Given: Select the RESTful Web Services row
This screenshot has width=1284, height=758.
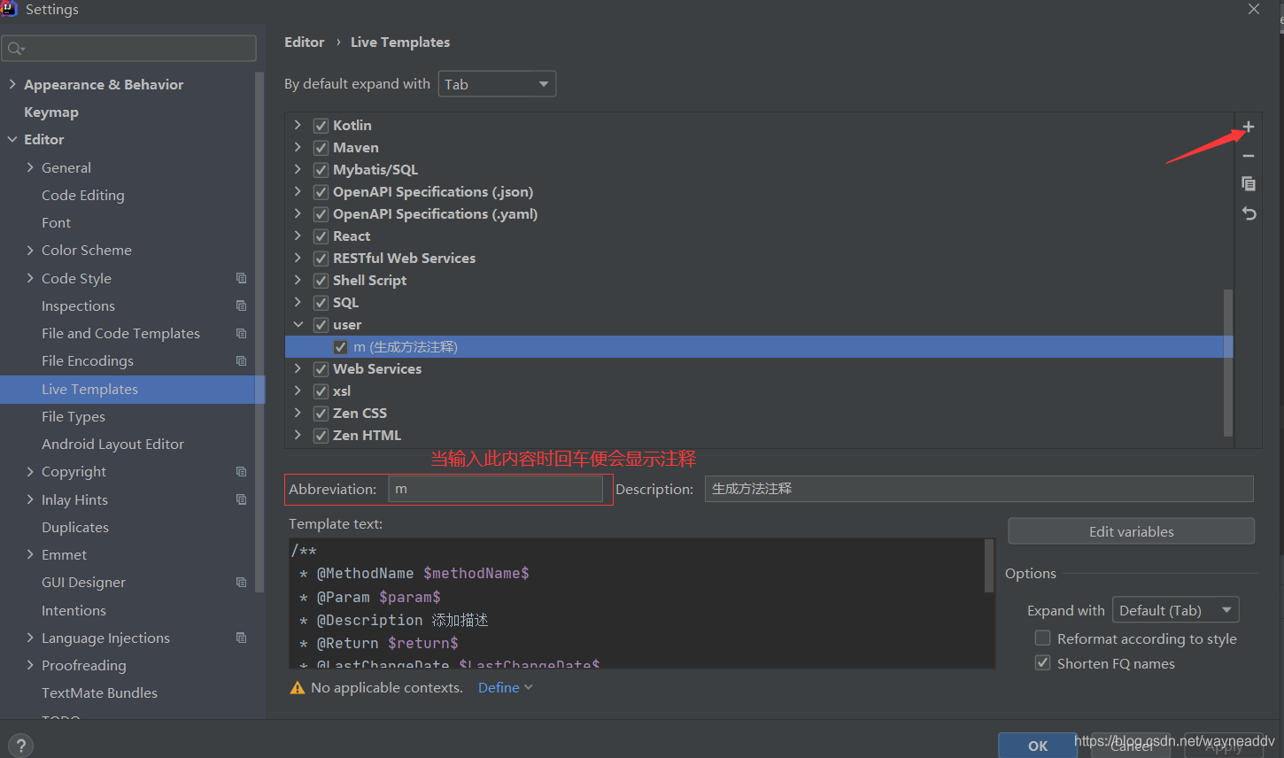Looking at the screenshot, I should (759, 259).
